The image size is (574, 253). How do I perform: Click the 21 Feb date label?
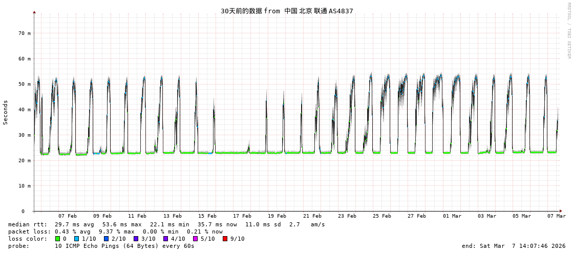point(312,216)
